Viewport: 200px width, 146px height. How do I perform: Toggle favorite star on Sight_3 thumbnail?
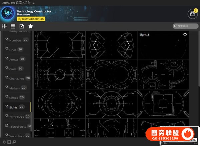(x=185, y=35)
